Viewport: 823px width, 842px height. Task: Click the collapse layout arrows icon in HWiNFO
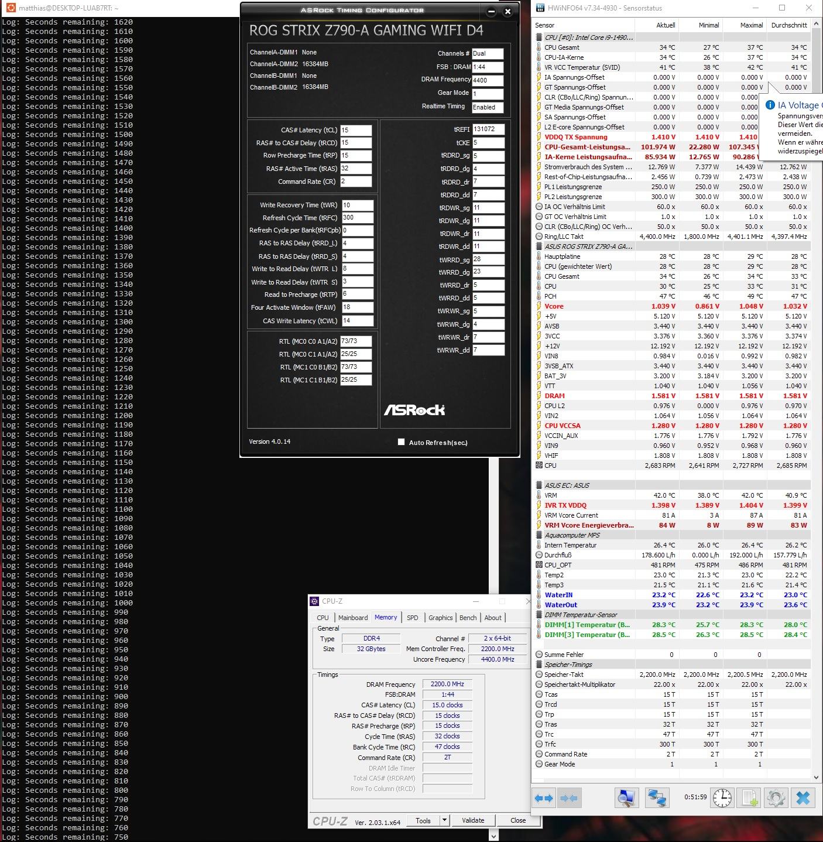568,798
